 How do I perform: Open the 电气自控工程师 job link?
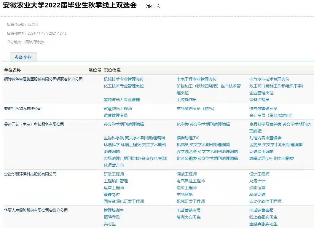pos(191,181)
